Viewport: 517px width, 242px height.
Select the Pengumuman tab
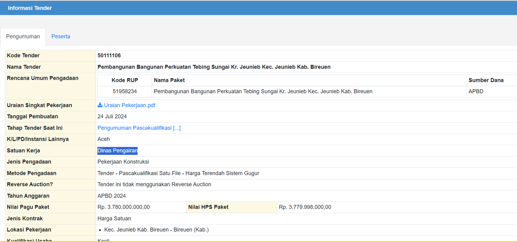point(23,36)
